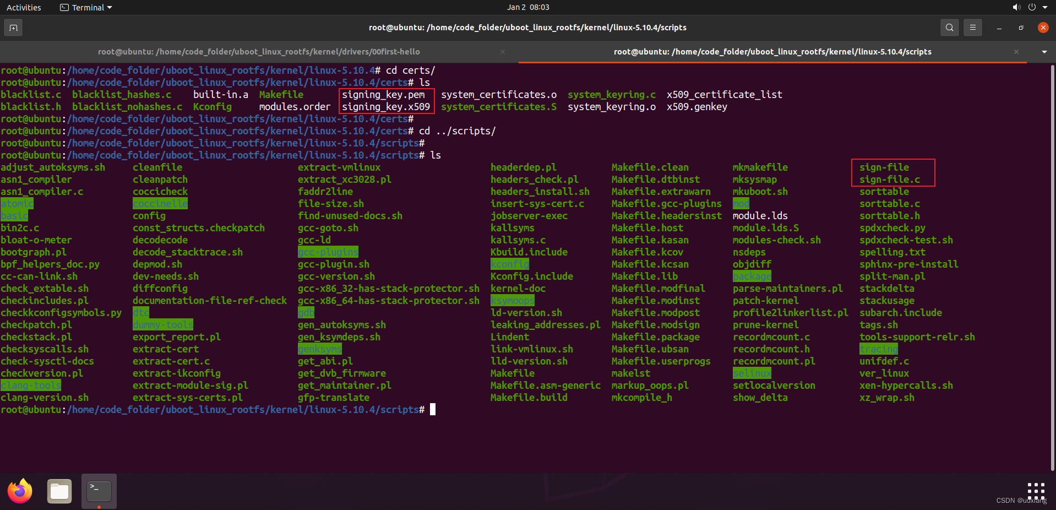Click the blacklist_hashes.c file name
The image size is (1056, 510).
click(x=122, y=95)
